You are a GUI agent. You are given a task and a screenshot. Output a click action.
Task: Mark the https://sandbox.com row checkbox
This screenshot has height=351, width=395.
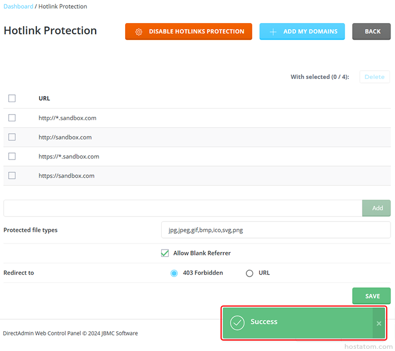tap(12, 175)
